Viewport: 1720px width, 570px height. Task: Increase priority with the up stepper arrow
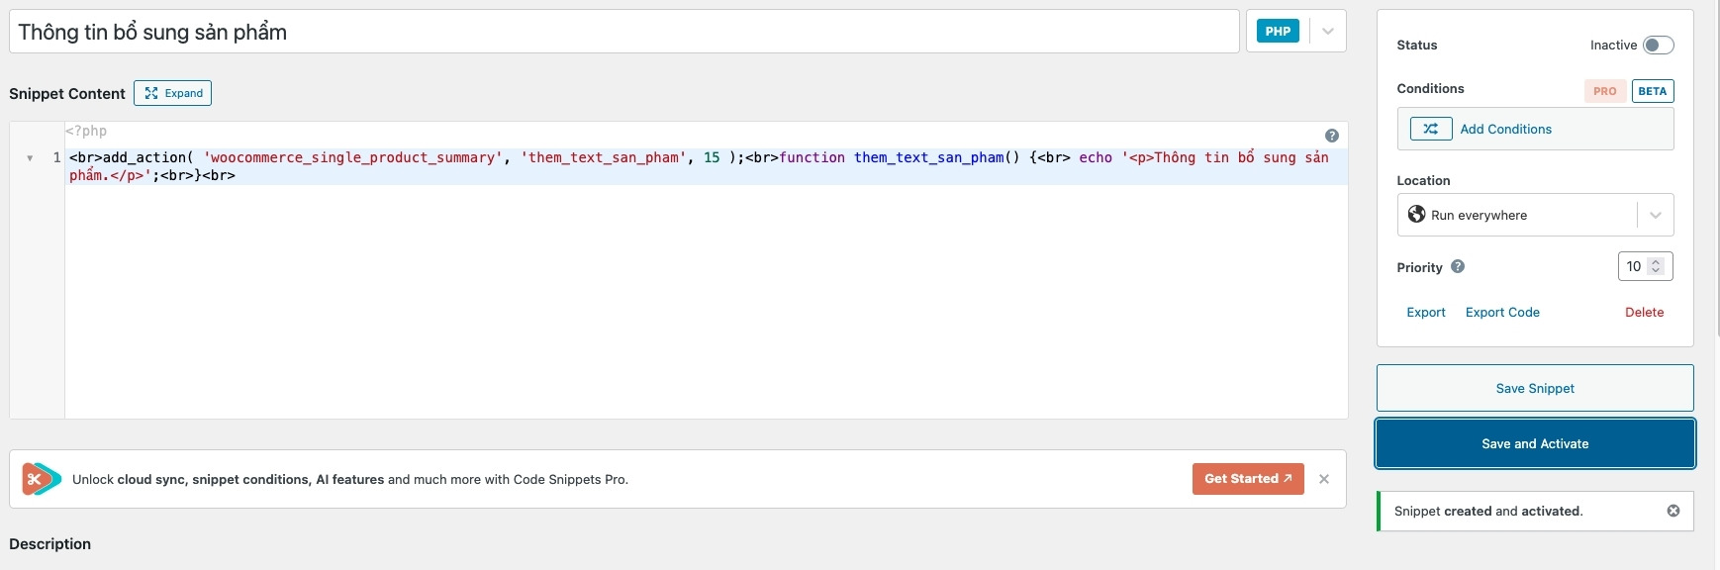1656,261
